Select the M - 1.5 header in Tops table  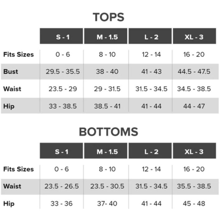coord(106,36)
